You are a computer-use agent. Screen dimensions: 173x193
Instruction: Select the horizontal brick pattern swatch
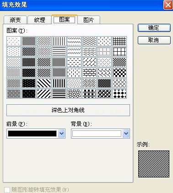[x=89, y=73]
